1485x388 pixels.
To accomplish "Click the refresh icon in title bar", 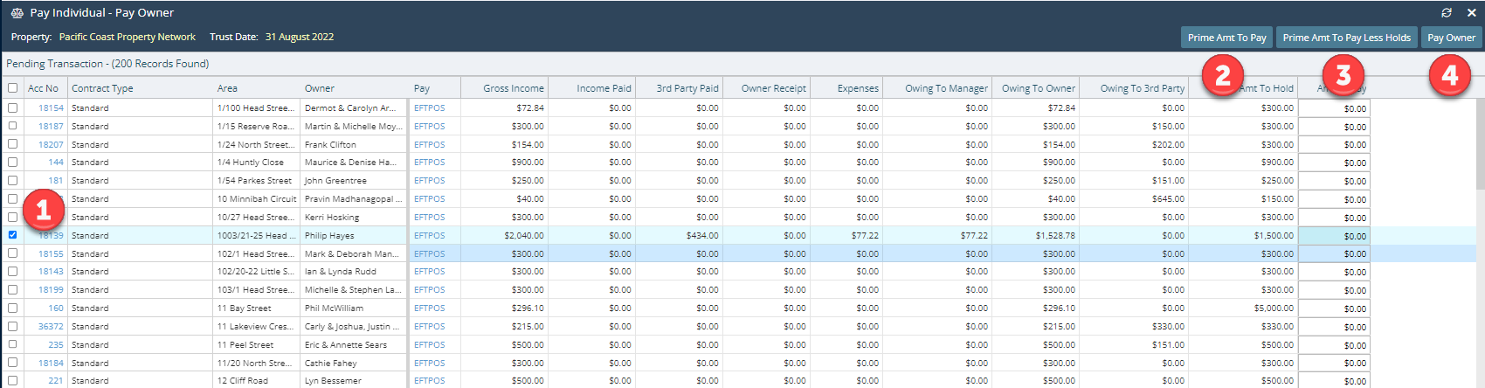I will [1447, 13].
